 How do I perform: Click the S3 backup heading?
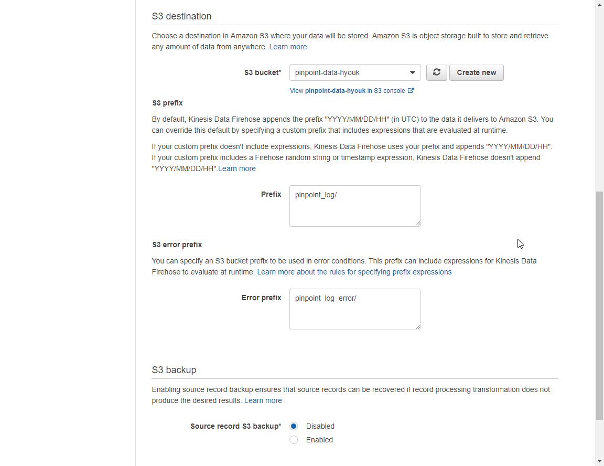point(174,370)
